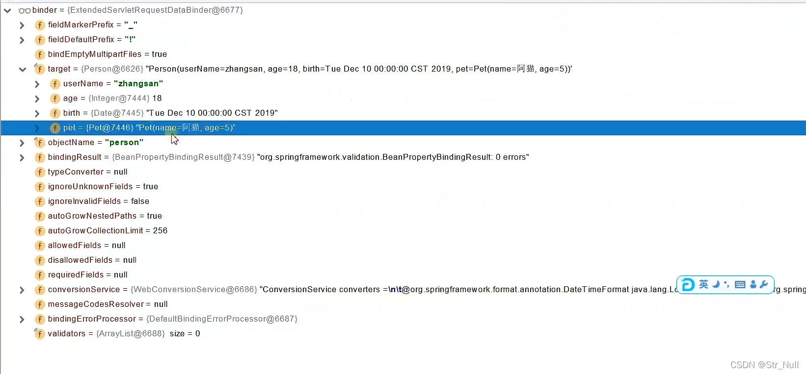Viewport: 806px width, 374px height.
Task: Click the field icon of birth
Action: pos(55,113)
